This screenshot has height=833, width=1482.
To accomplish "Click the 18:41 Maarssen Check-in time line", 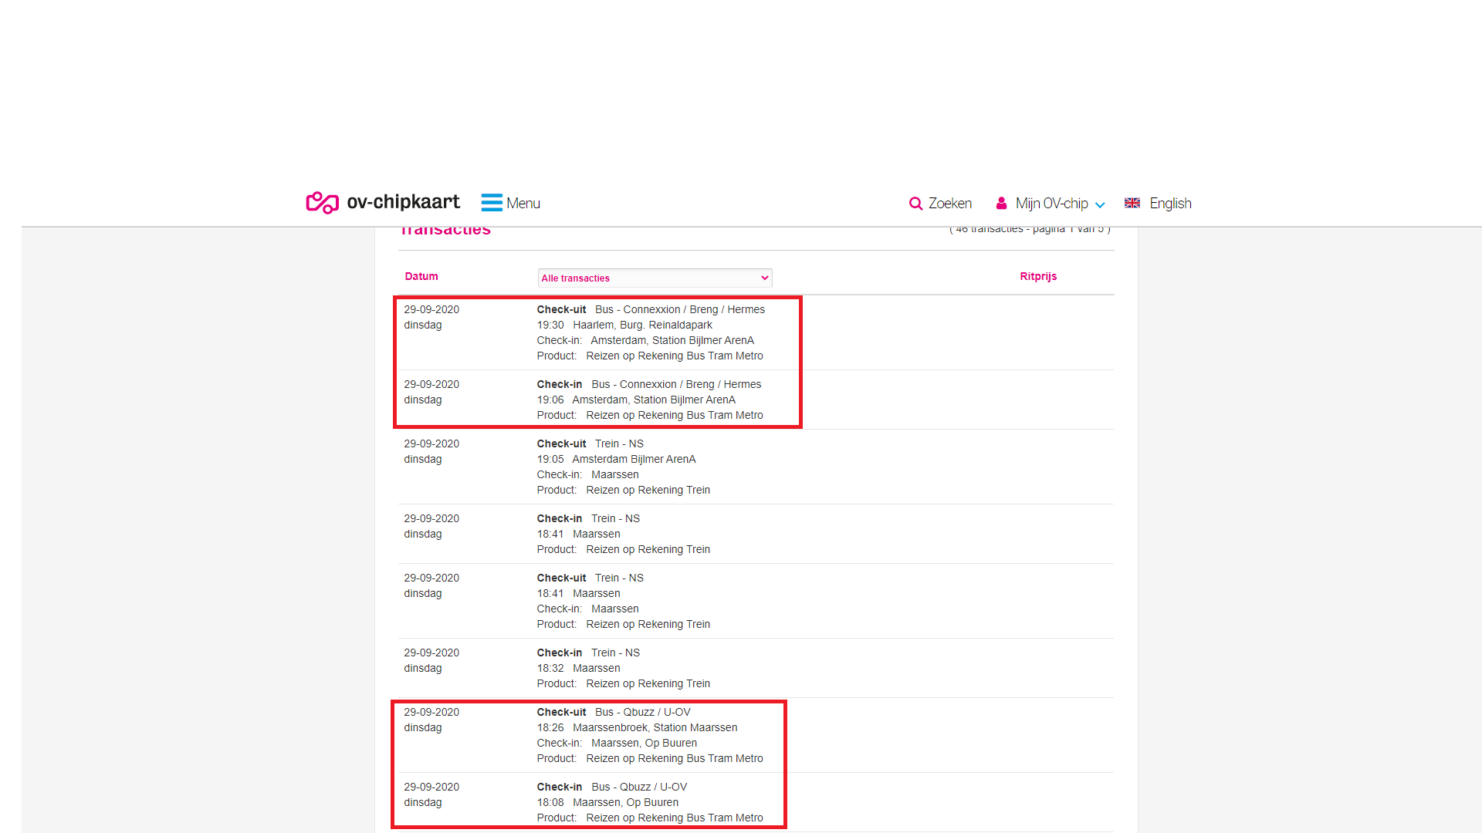I will click(x=578, y=534).
